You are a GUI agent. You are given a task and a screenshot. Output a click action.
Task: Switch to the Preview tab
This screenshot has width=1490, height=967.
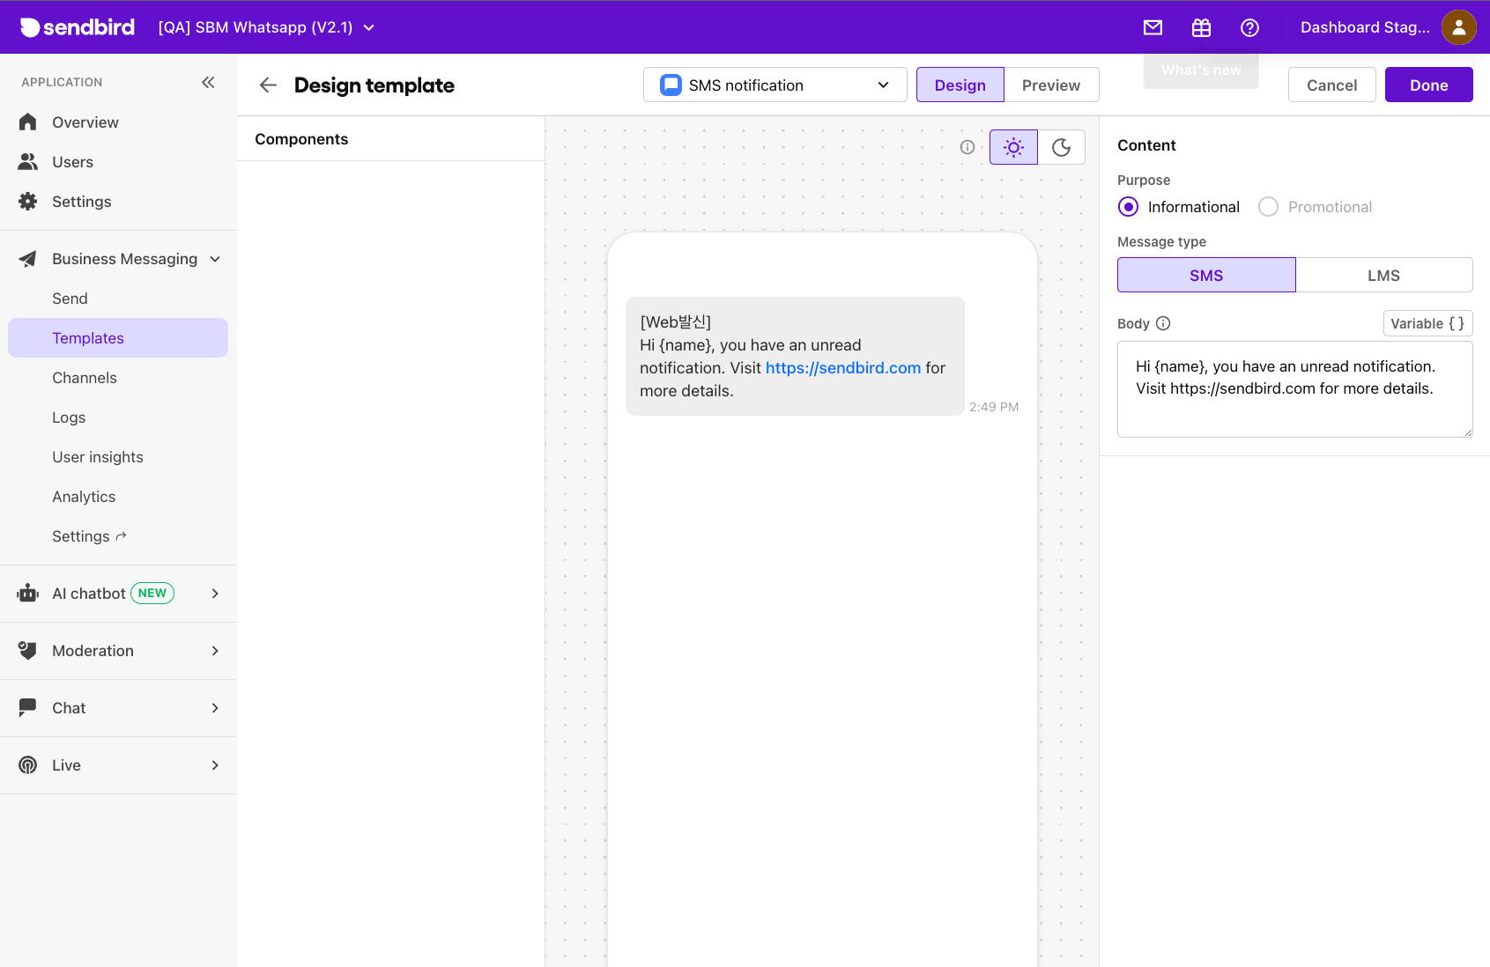[1051, 85]
